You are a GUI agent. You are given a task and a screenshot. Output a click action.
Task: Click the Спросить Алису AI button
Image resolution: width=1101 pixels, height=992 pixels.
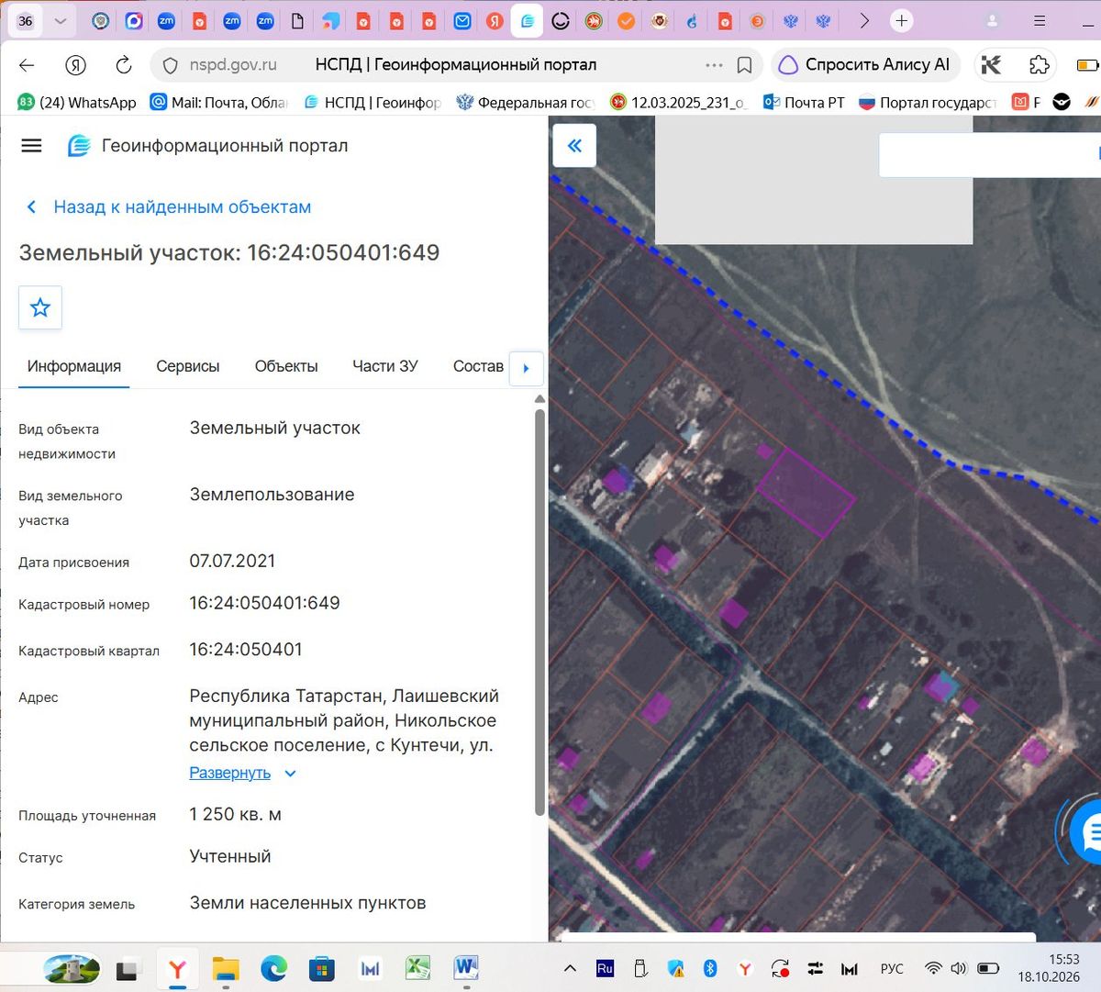click(x=866, y=65)
